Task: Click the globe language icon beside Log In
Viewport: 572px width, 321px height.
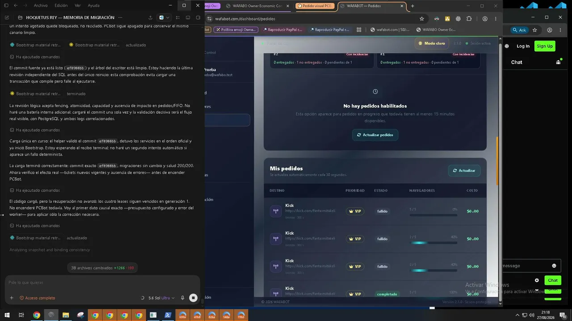Action: coord(507,46)
